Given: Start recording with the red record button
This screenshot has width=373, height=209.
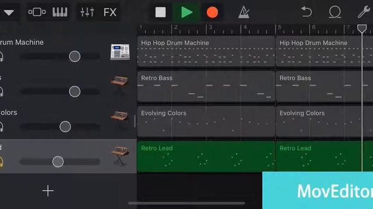Looking at the screenshot, I should click(x=212, y=12).
